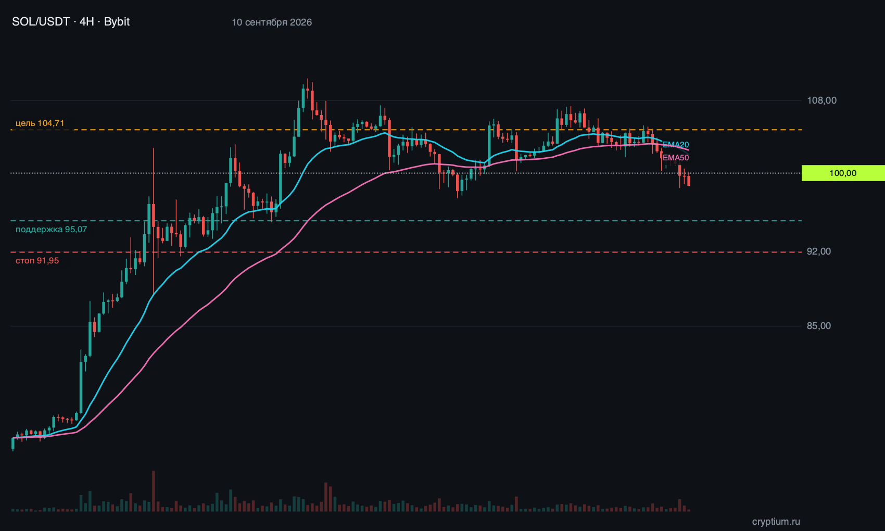885x531 pixels.
Task: Select the цель 104,71 target label
Action: point(40,123)
